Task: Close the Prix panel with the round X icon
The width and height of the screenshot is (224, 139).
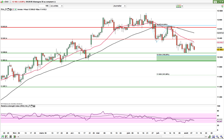Action: coord(11,10)
